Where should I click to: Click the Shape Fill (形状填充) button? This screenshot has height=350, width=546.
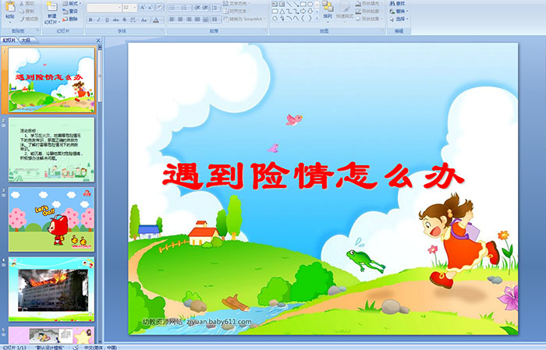pyautogui.click(x=369, y=3)
